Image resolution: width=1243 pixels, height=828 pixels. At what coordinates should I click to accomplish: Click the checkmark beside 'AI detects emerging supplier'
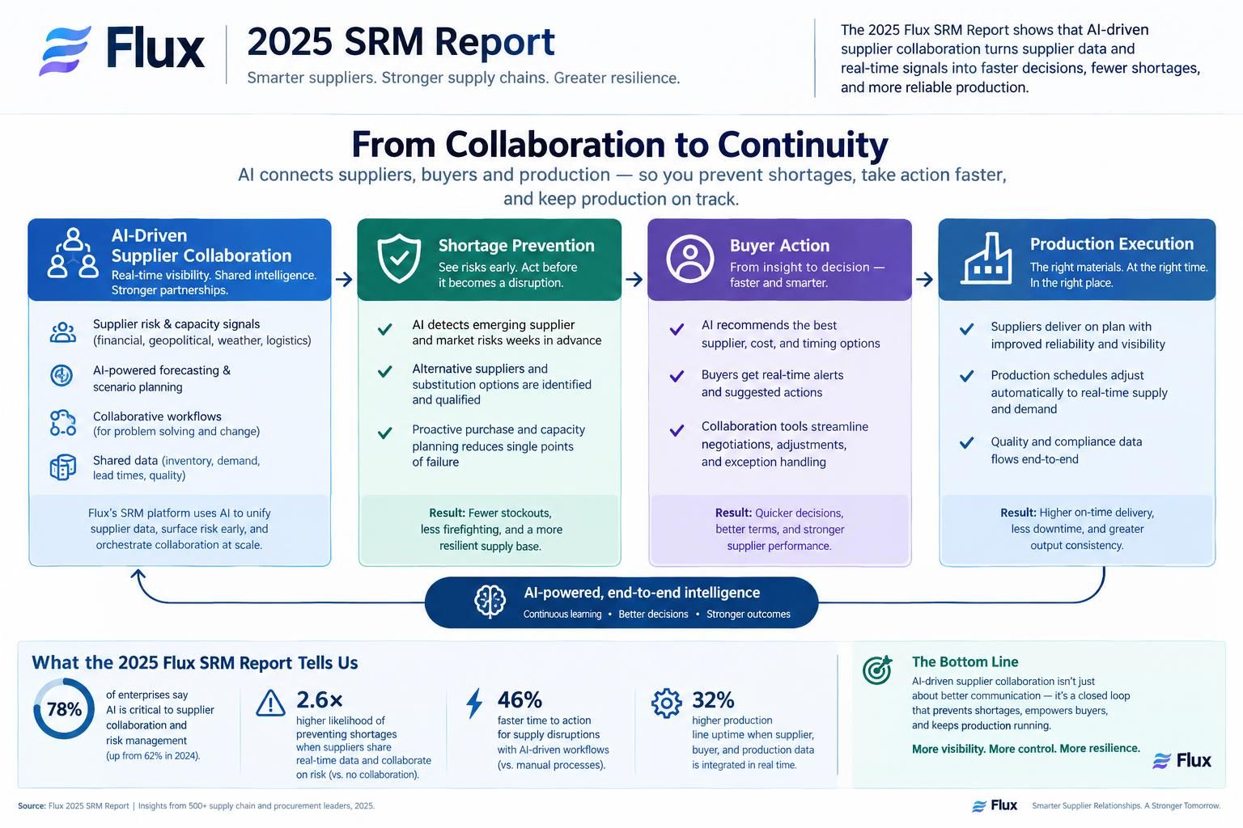click(385, 329)
